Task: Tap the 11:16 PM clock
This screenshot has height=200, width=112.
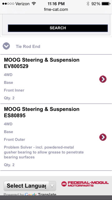Action: point(56,4)
